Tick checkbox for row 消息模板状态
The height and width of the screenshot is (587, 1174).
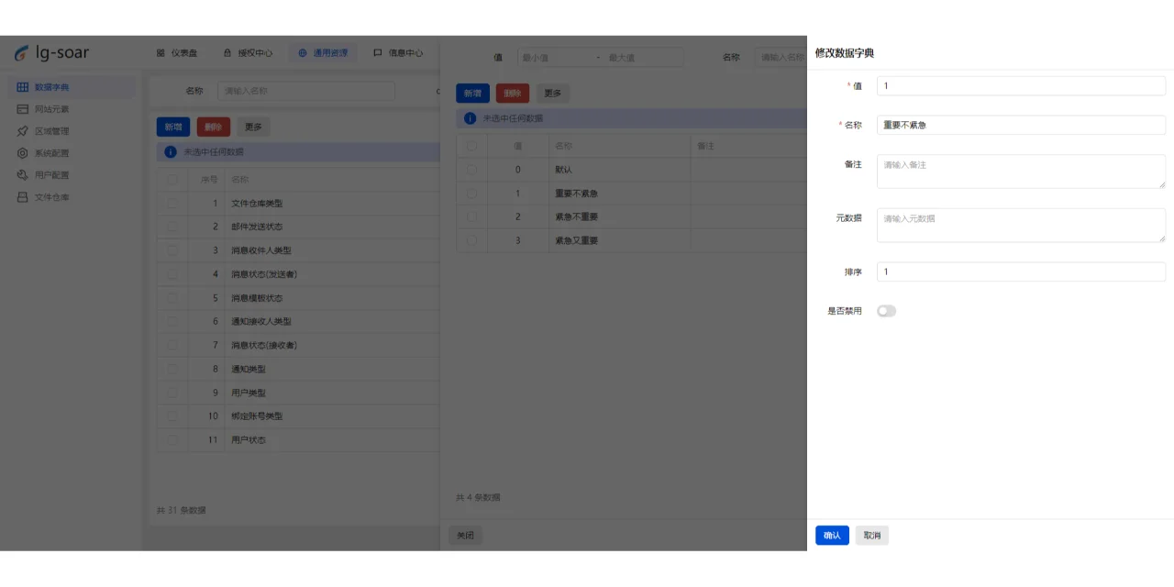(172, 298)
